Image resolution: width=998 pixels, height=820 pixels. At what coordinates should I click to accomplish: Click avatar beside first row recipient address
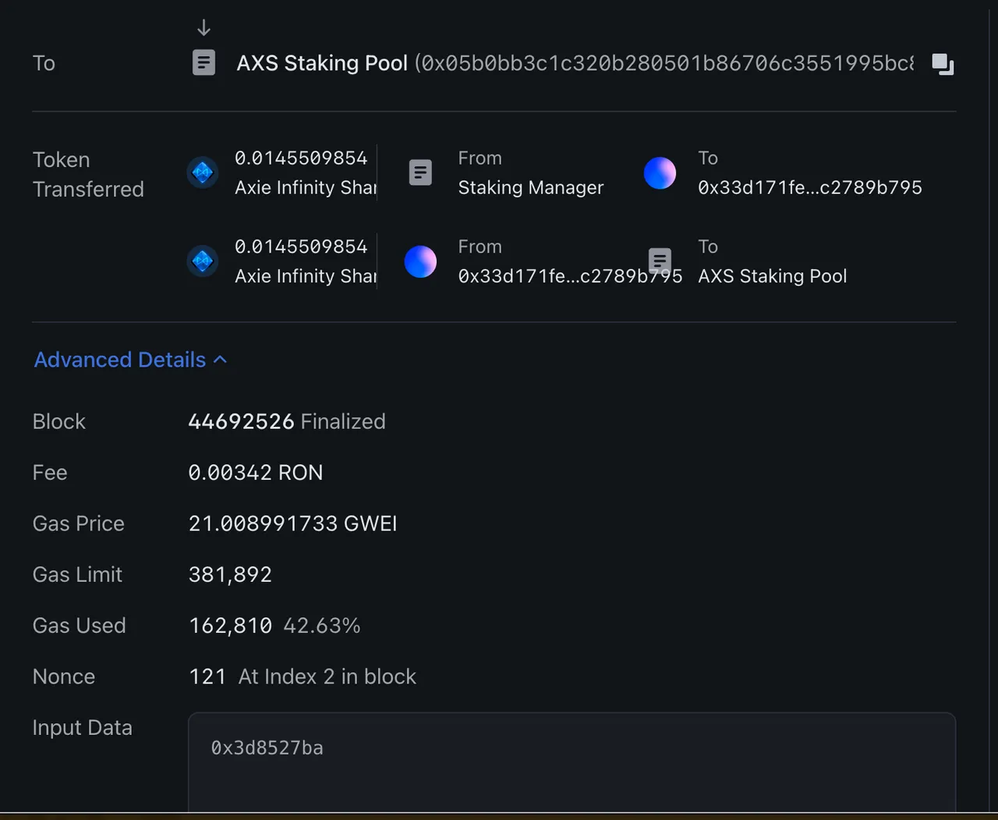[660, 173]
